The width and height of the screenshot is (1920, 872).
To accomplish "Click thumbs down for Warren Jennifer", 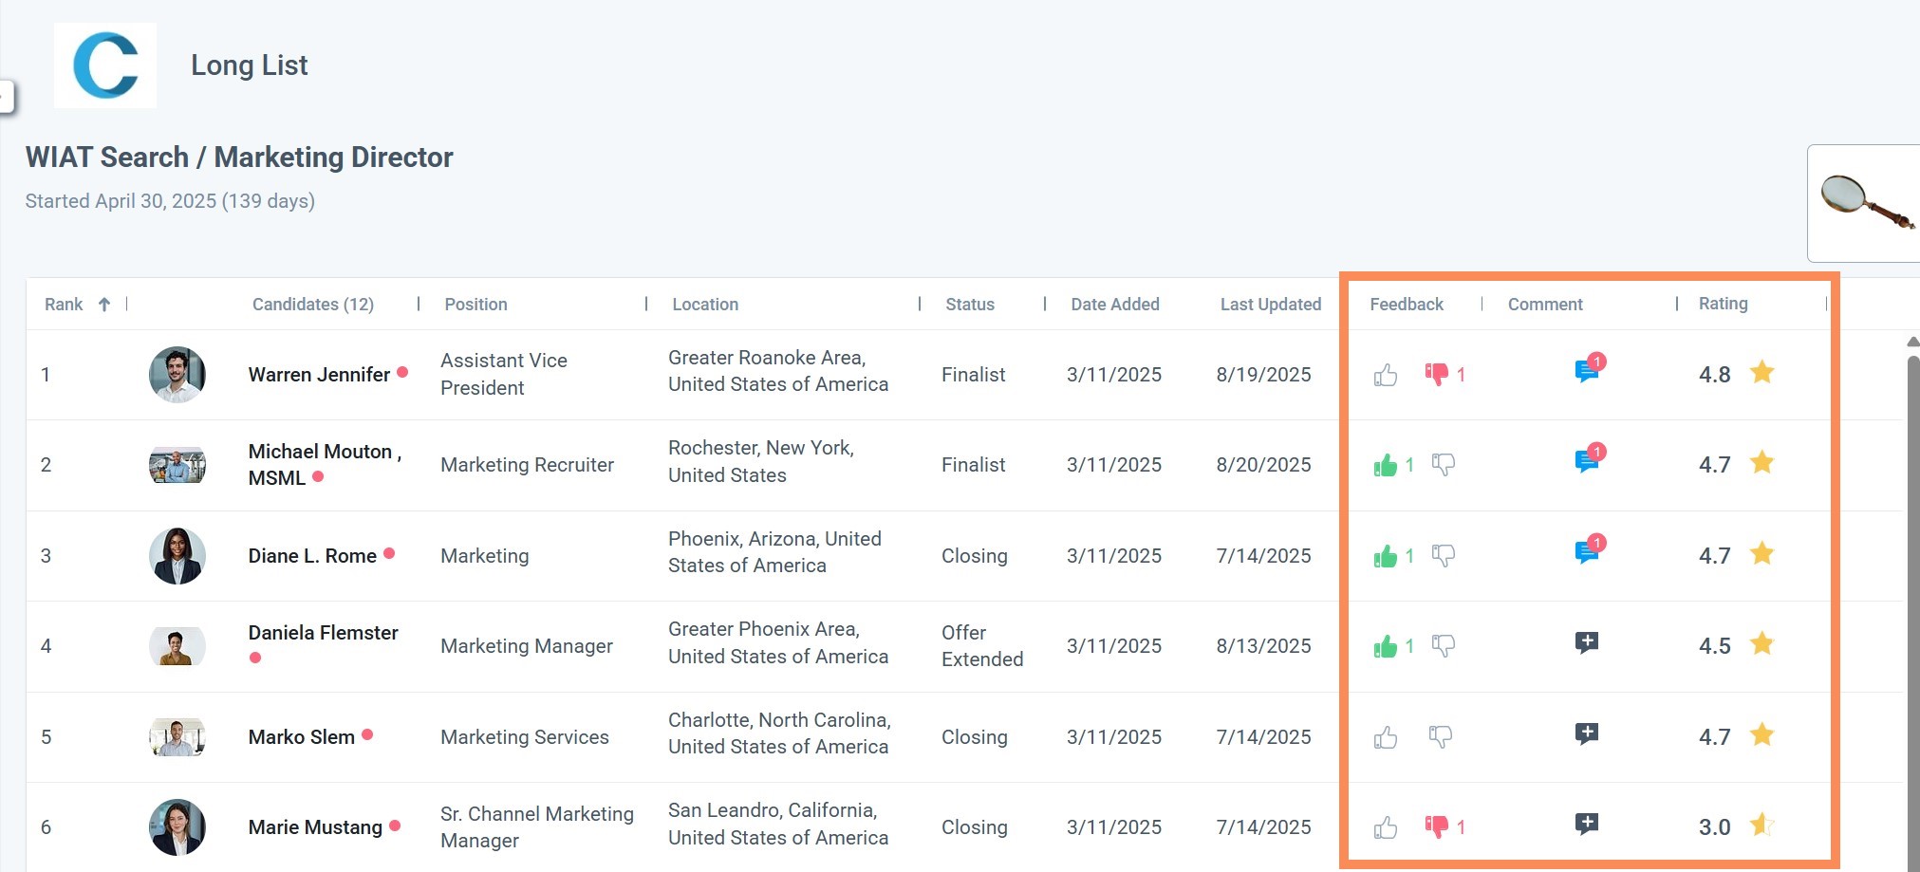I will tap(1436, 374).
